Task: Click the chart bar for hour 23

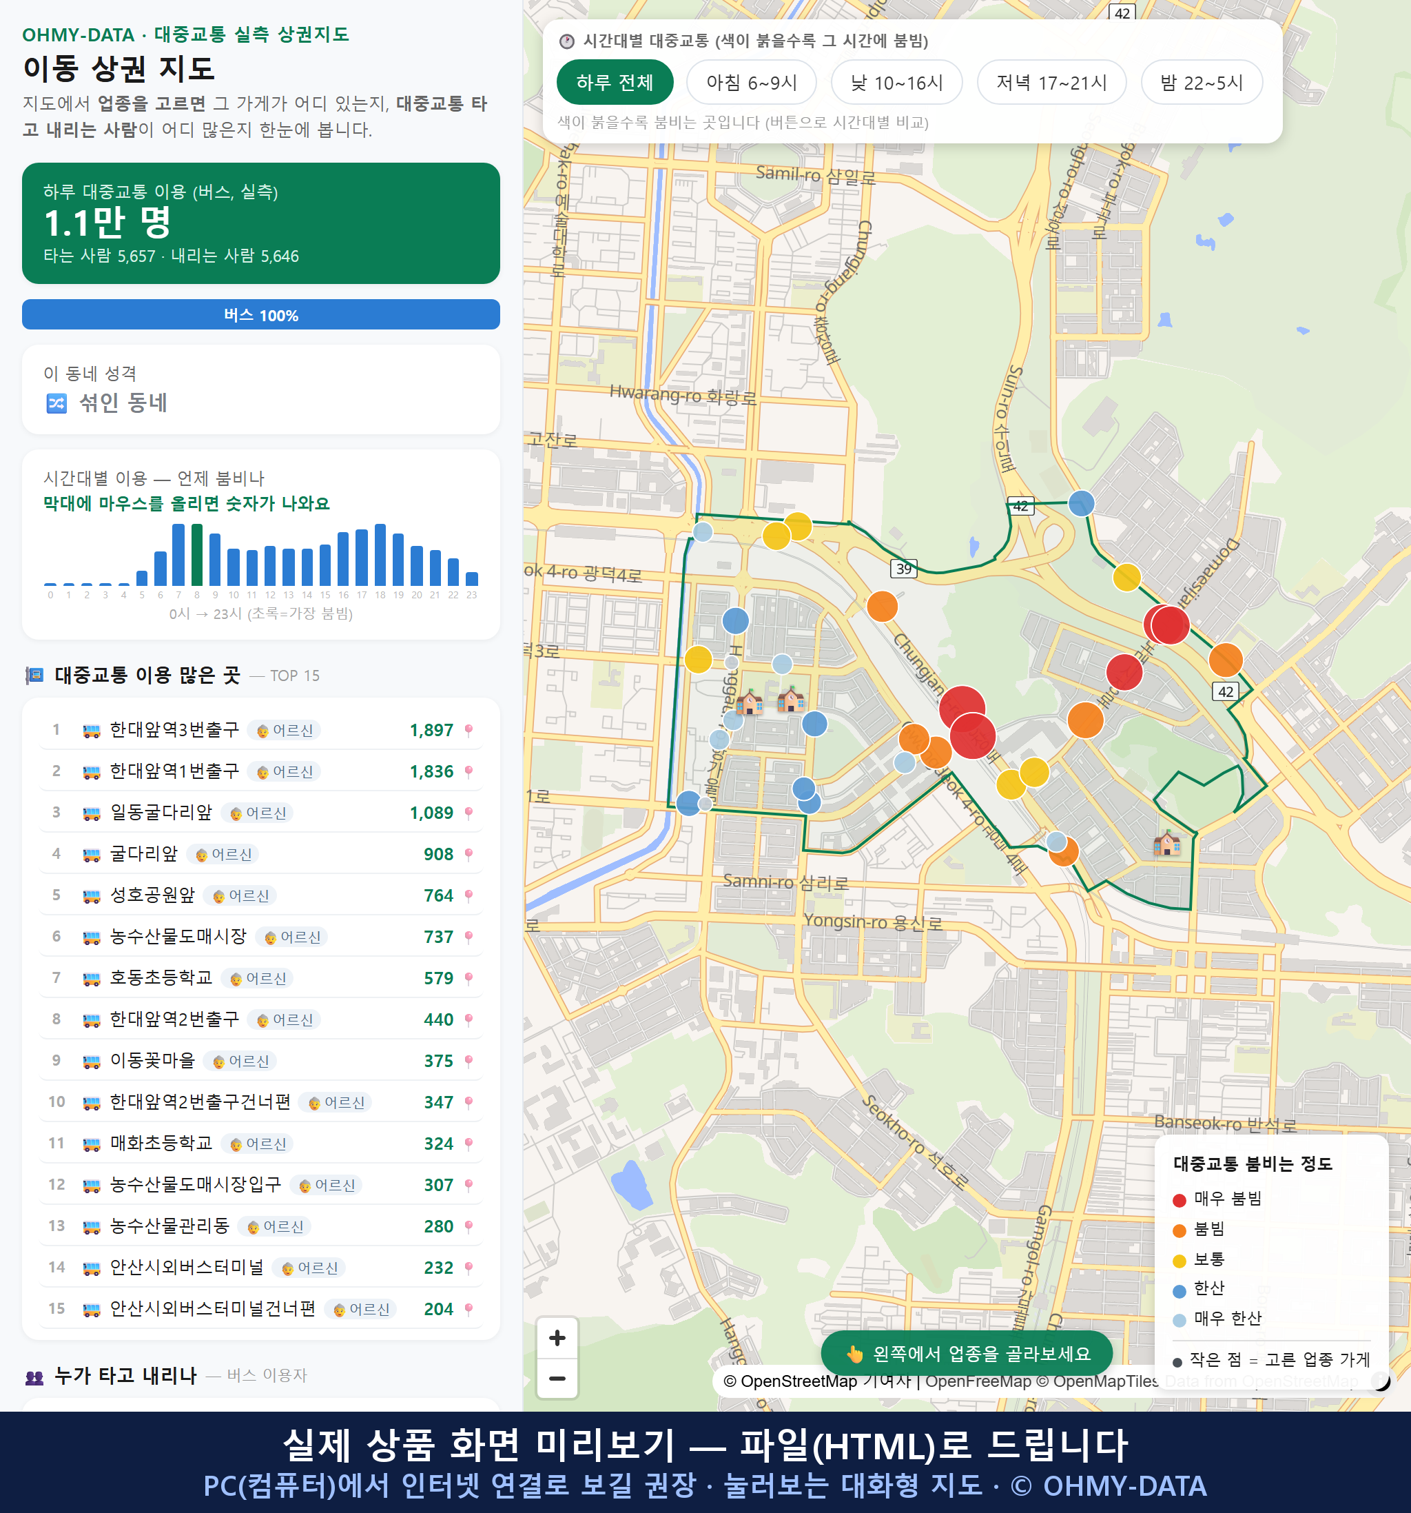Action: coord(472,578)
